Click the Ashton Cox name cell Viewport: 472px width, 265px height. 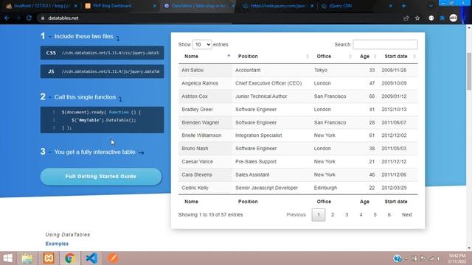[205, 96]
